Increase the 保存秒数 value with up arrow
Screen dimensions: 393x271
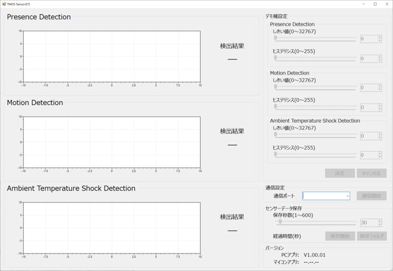coord(380,221)
